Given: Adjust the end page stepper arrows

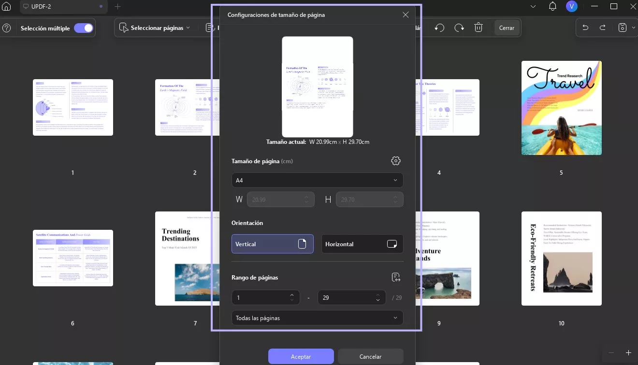Looking at the screenshot, I should [x=377, y=298].
